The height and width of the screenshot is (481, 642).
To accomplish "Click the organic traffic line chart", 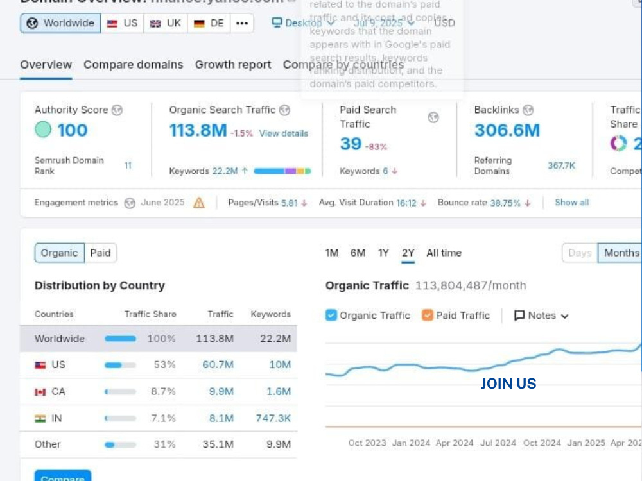I will [483, 360].
